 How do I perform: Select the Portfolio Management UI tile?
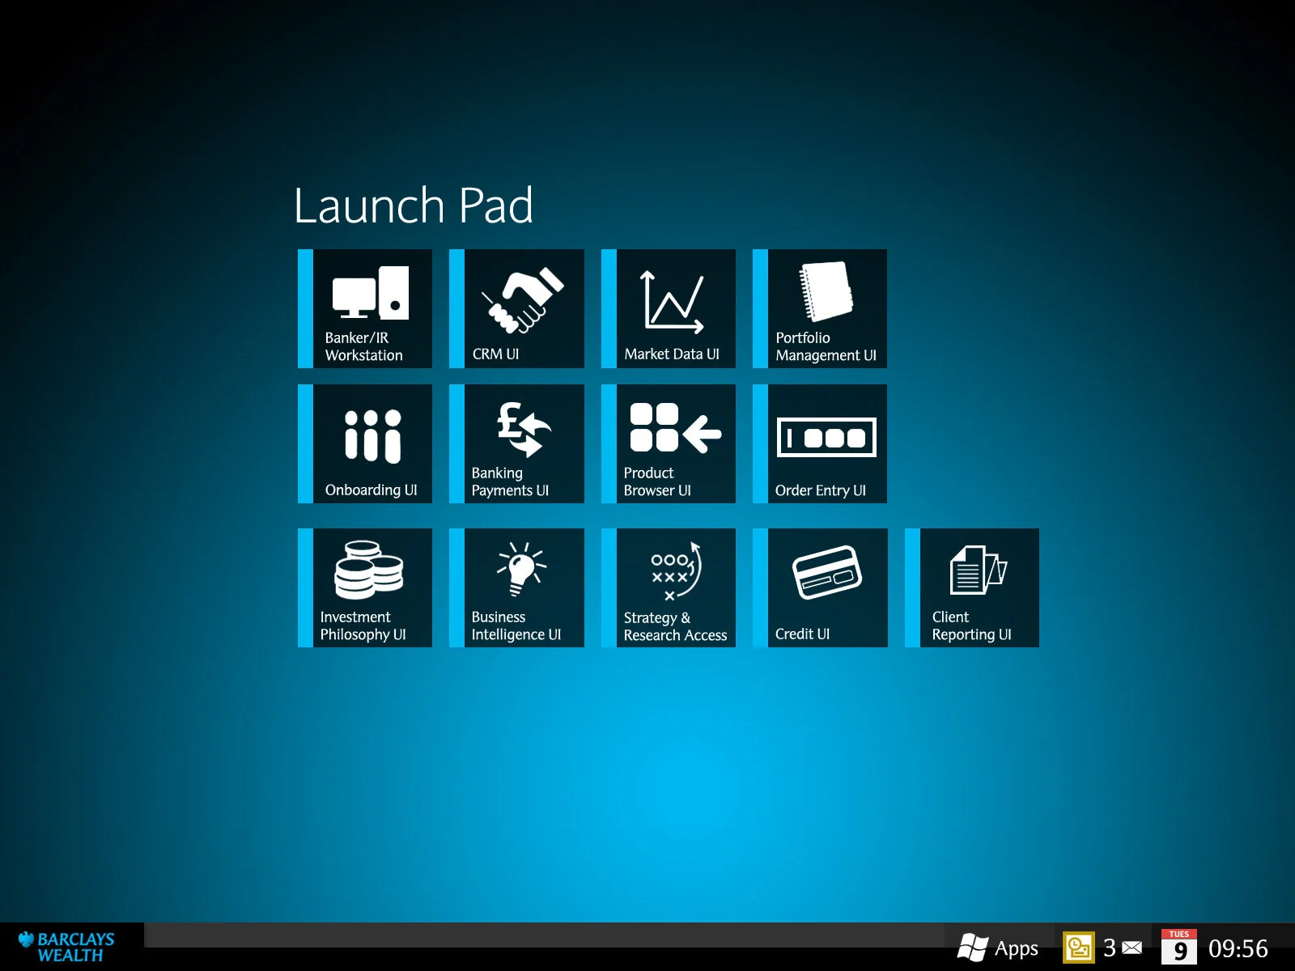(826, 307)
